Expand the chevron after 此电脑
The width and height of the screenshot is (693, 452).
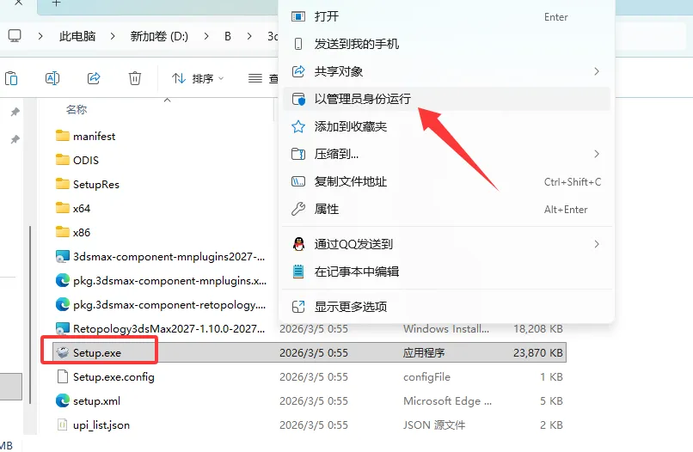click(113, 36)
